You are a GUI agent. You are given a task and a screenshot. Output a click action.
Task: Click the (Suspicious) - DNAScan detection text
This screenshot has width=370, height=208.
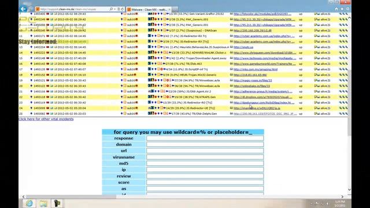tap(201, 31)
